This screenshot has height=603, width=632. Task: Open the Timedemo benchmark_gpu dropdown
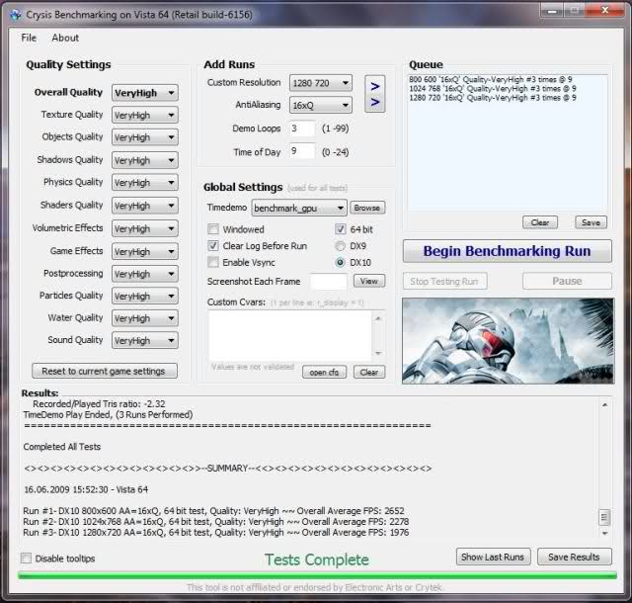(299, 208)
